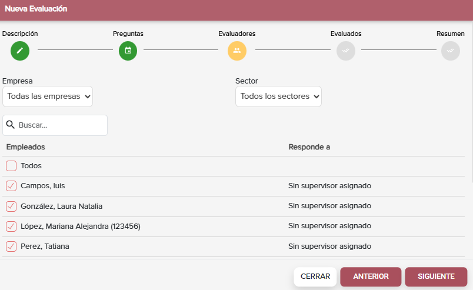The height and width of the screenshot is (290, 473).
Task: Click the green pencil Descripción step icon
Action: point(20,51)
